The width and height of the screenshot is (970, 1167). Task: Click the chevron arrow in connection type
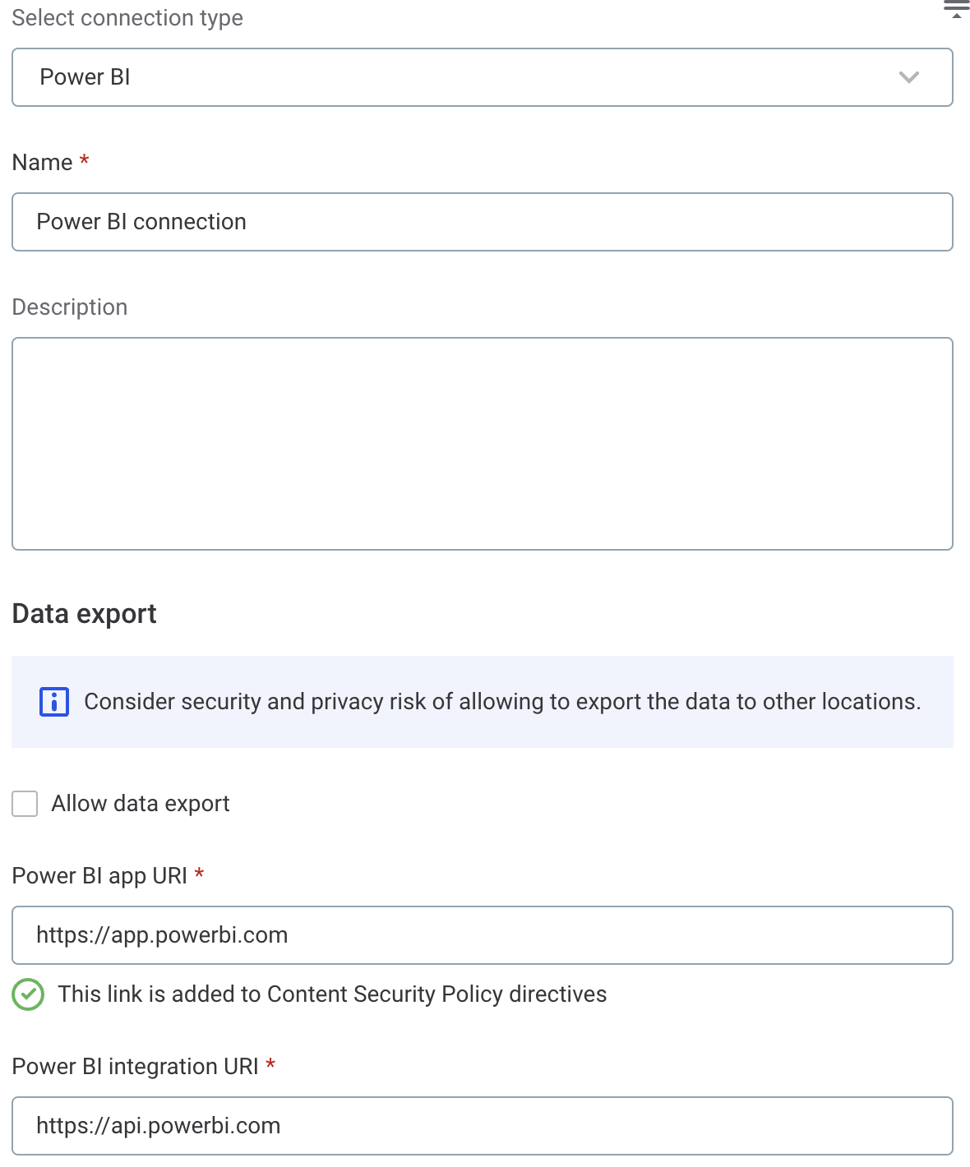[x=908, y=77]
